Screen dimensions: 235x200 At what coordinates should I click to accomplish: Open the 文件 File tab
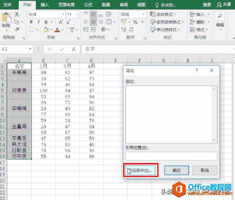7,5
